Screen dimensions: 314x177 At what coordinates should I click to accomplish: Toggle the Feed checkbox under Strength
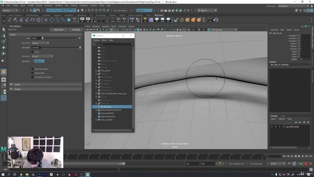click(x=32, y=52)
